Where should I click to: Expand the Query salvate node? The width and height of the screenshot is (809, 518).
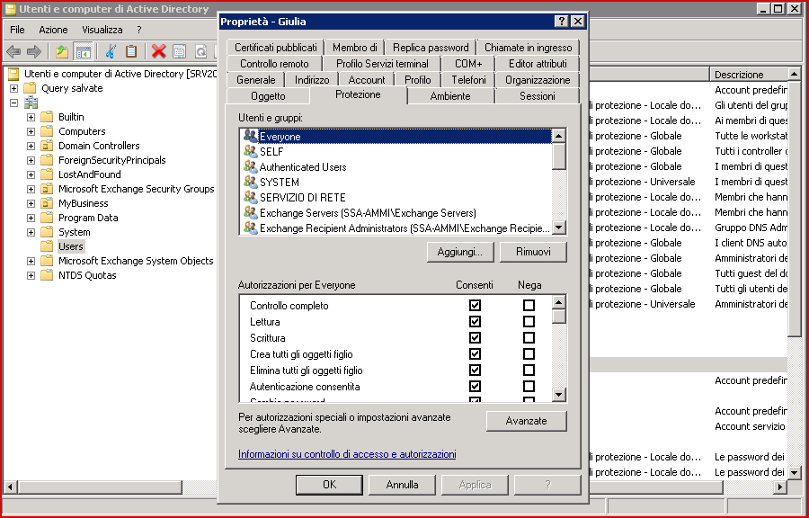click(13, 88)
